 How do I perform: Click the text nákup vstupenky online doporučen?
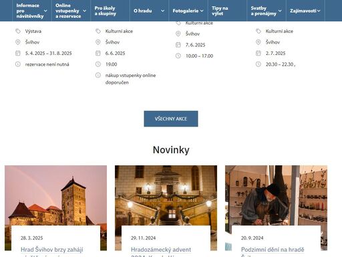pyautogui.click(x=130, y=79)
